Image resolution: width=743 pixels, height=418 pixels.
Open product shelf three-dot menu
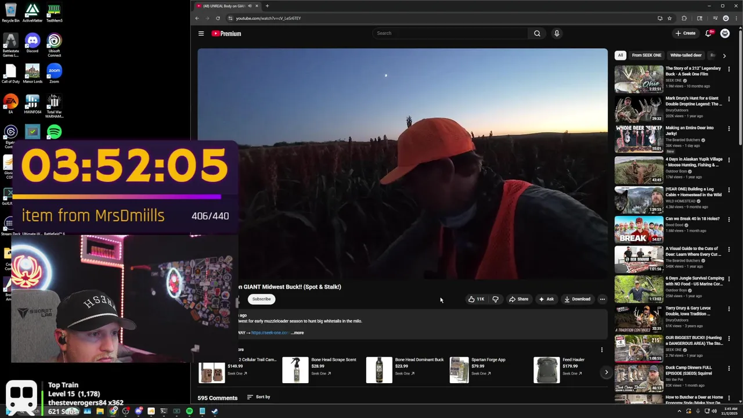coord(602,349)
